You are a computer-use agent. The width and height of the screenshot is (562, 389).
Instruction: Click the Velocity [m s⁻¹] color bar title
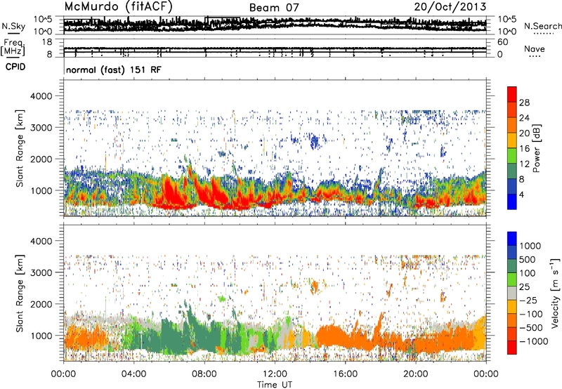pyautogui.click(x=555, y=293)
